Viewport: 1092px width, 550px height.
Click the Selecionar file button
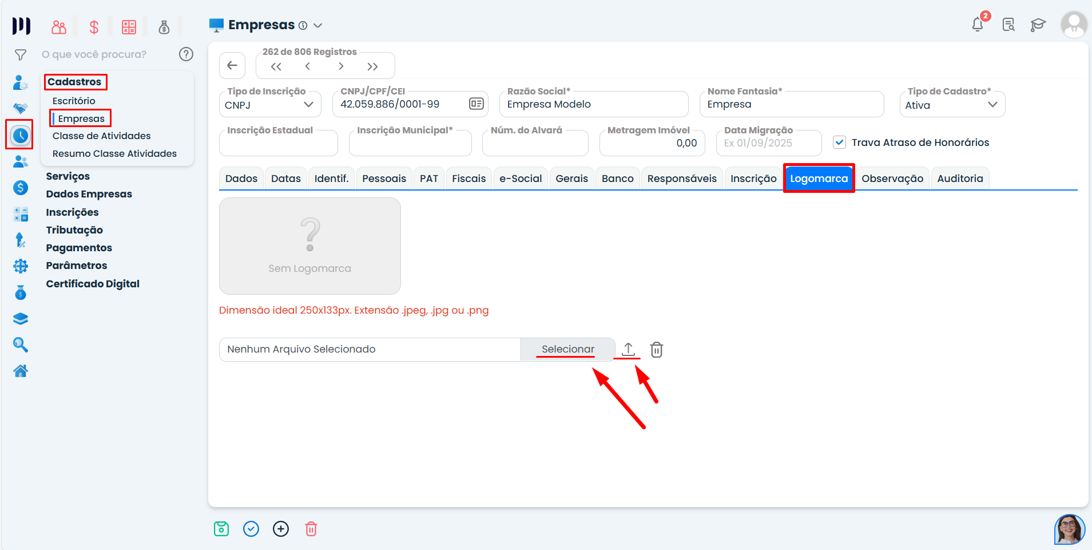point(568,349)
